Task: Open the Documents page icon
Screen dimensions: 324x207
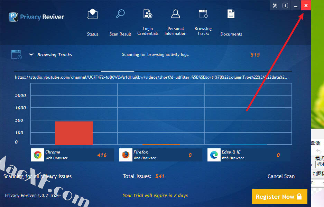Action: click(231, 14)
